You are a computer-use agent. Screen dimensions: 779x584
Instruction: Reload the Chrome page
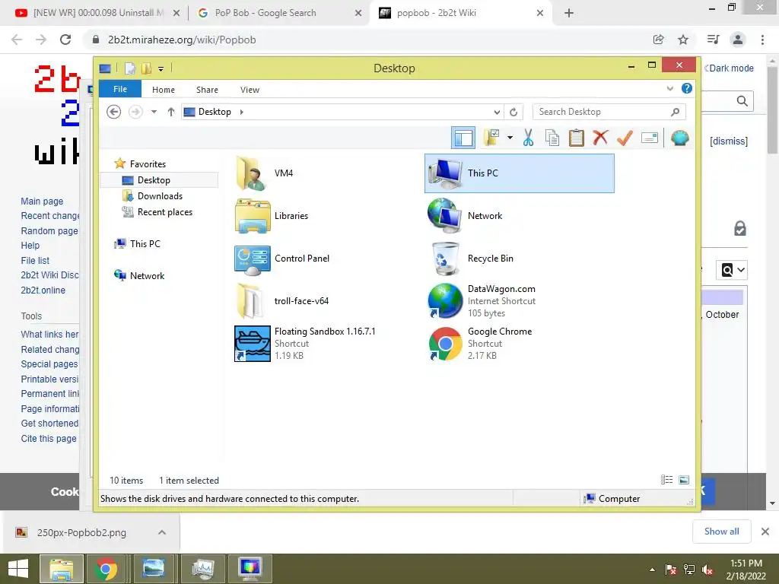(x=65, y=40)
